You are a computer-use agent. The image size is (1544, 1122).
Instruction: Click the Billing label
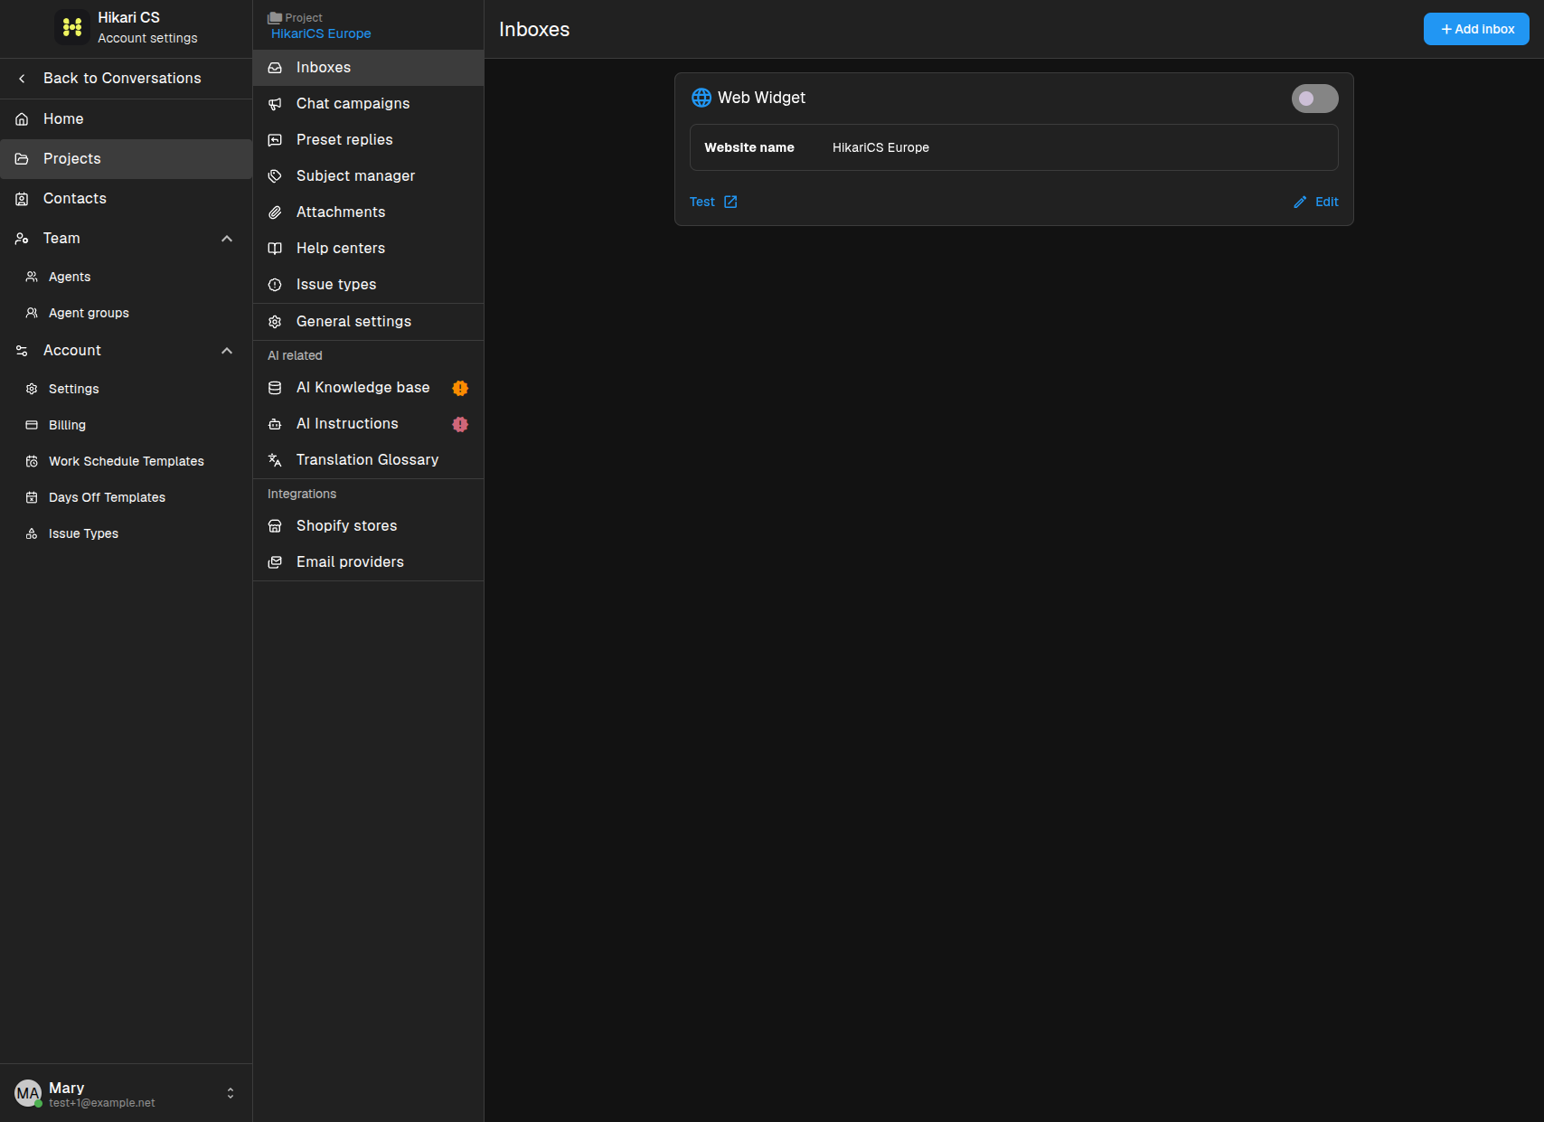[67, 425]
